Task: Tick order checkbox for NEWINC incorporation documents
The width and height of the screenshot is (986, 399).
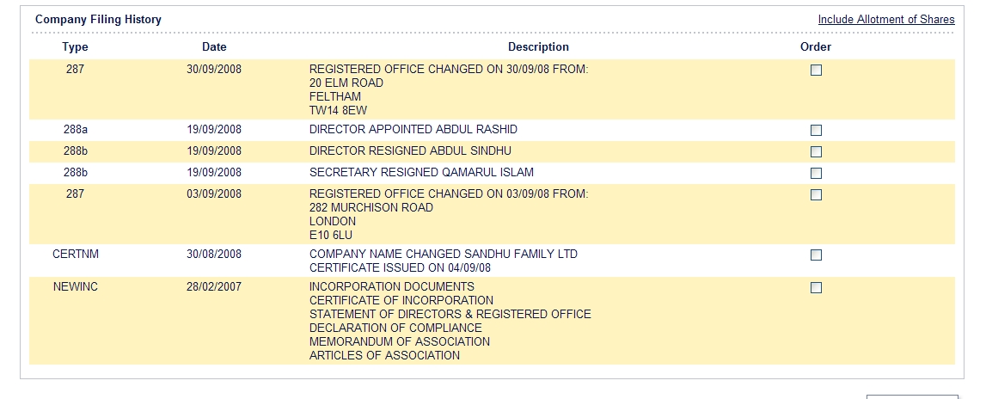Action: point(816,287)
